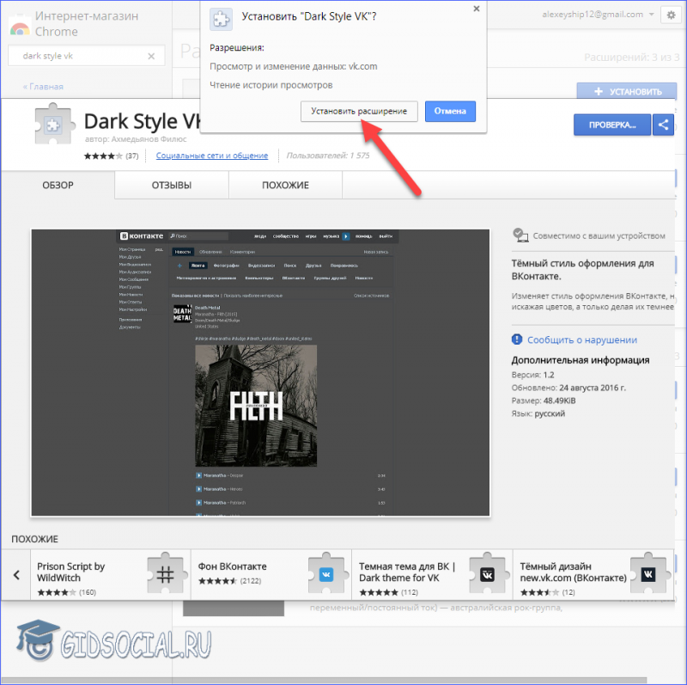Click the Расширений: 3 из 3 text
The image size is (687, 685).
coord(632,58)
